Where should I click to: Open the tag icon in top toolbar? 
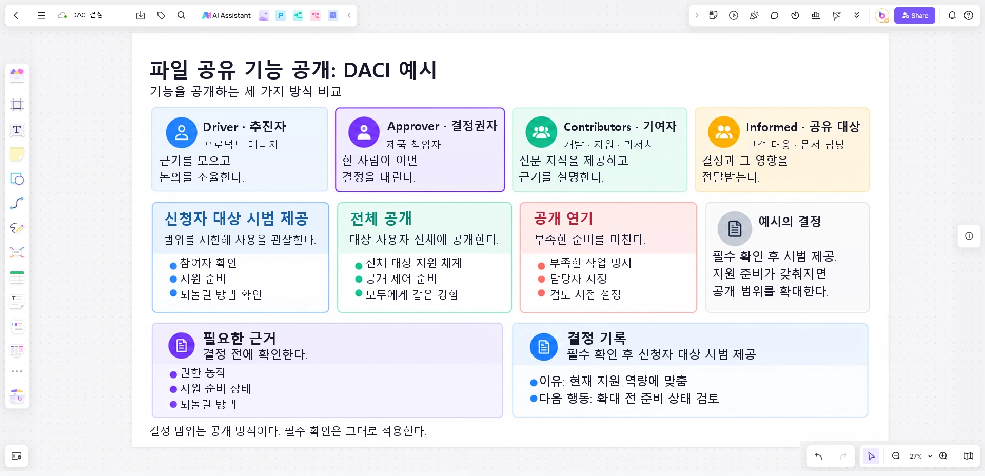point(161,15)
